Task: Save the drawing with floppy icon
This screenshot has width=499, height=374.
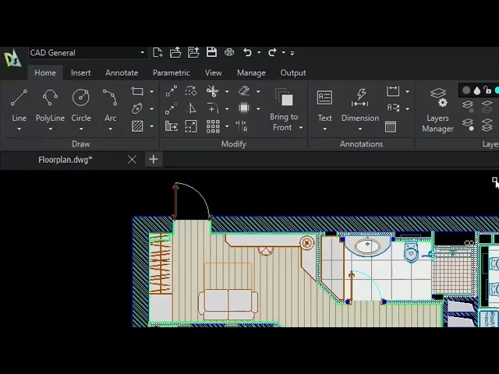Action: [x=211, y=52]
